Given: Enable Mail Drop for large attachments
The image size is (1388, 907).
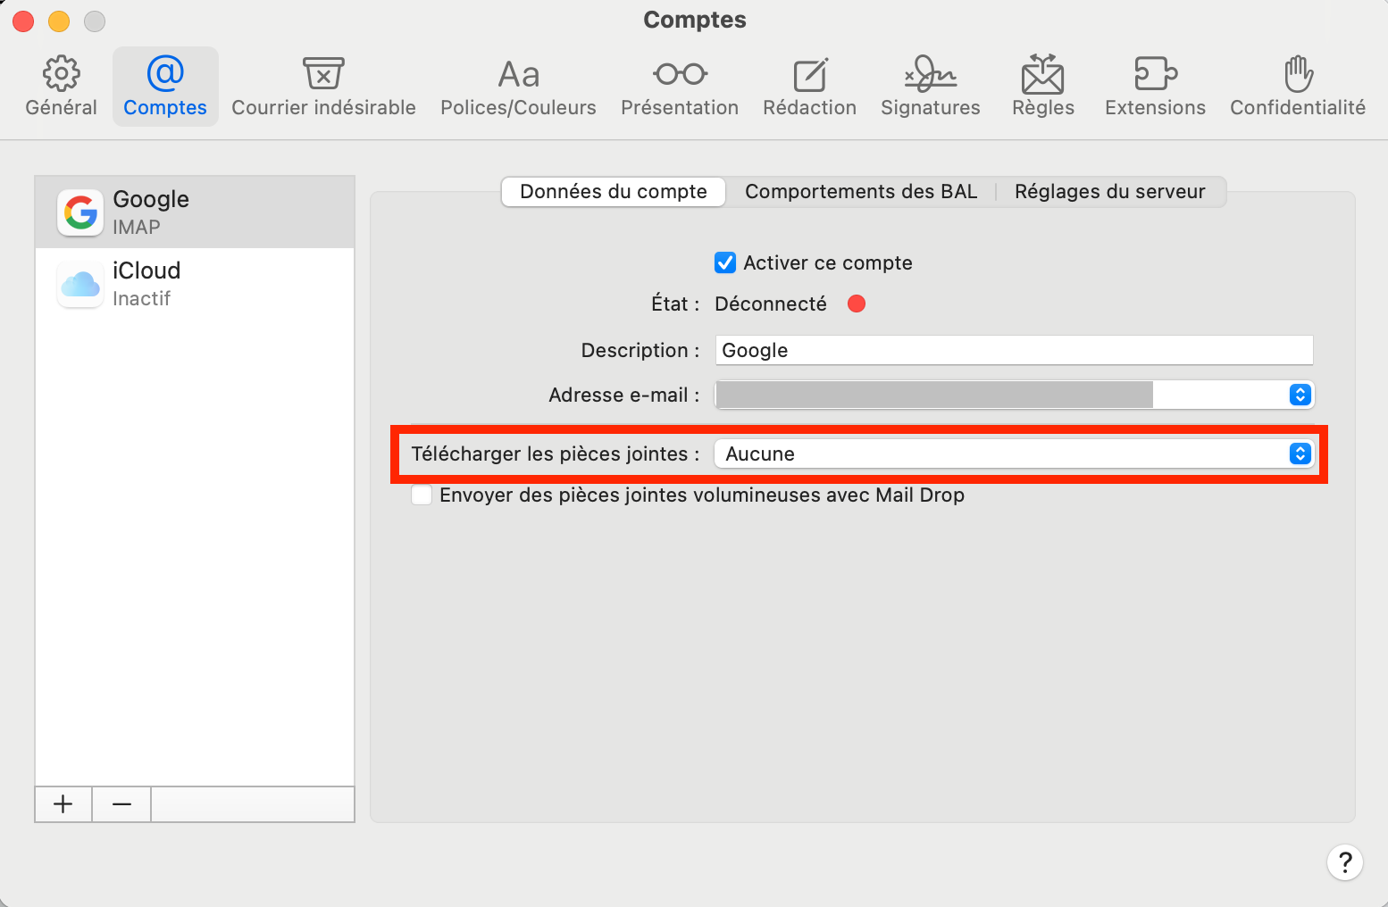Looking at the screenshot, I should (422, 495).
